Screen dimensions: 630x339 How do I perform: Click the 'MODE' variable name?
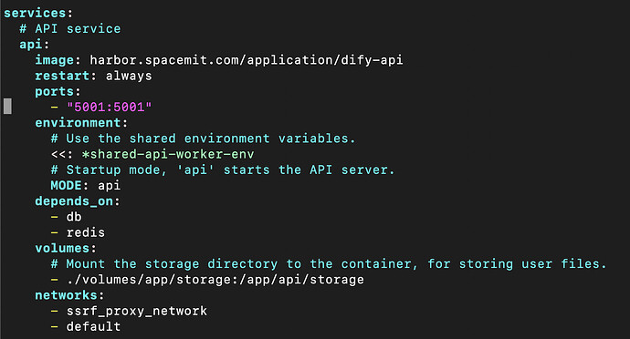click(67, 185)
